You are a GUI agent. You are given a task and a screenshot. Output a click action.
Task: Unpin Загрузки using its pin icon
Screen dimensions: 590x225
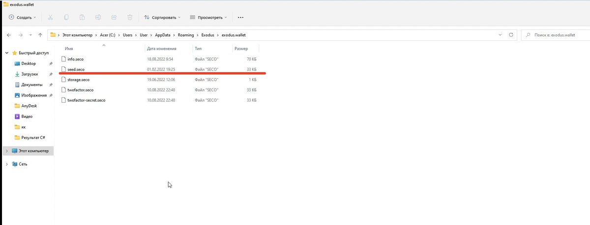click(x=51, y=74)
